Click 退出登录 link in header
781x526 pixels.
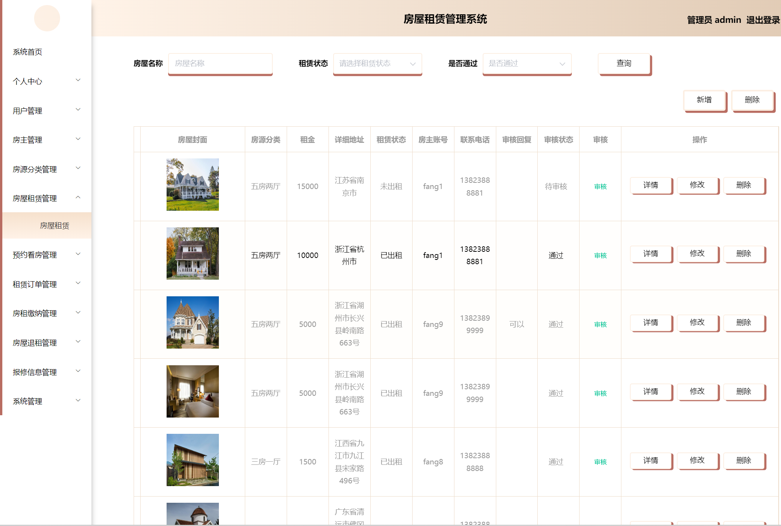tap(762, 20)
